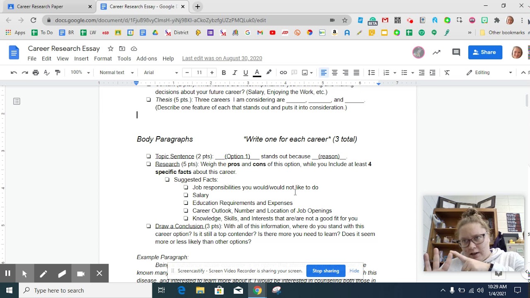Open the Editing mode dropdown

coord(489,72)
